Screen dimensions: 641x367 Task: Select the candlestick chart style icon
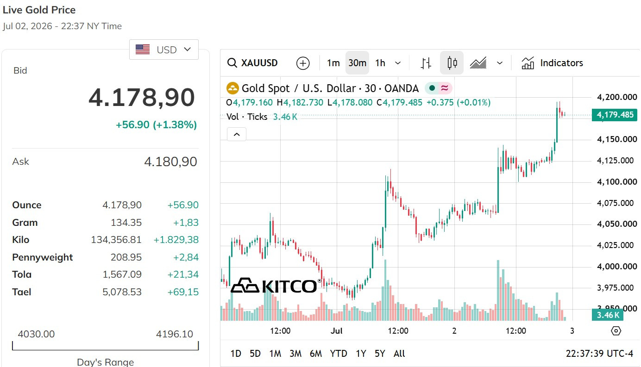coord(452,63)
